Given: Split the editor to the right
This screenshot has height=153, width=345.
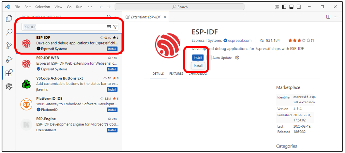Looking at the screenshot, I should tap(328, 17).
